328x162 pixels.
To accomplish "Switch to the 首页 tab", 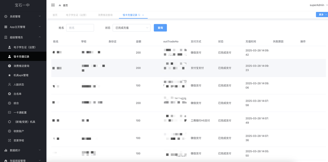I will [x=55, y=15].
